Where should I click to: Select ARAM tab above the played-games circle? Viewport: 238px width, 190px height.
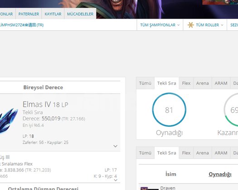(x=221, y=83)
